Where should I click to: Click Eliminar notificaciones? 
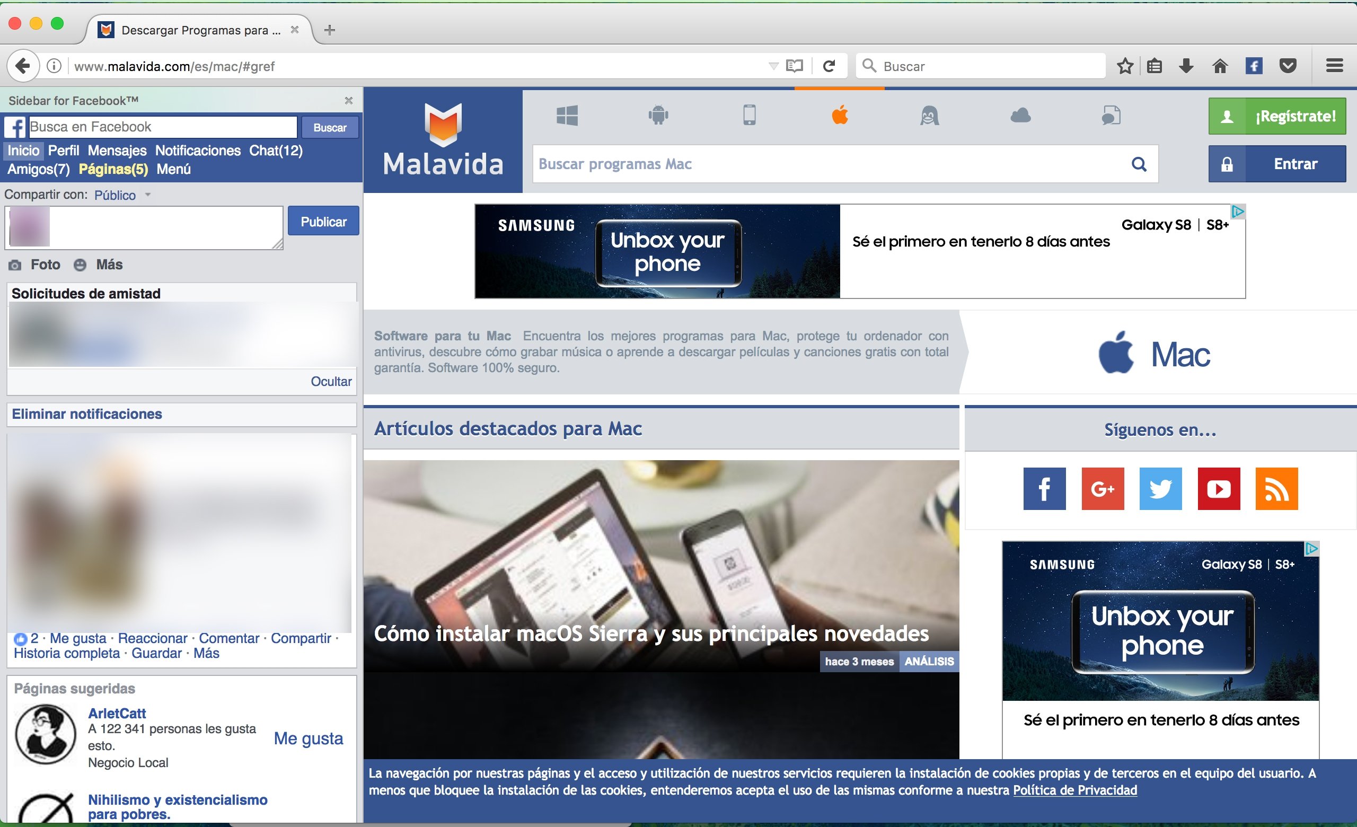[87, 414]
